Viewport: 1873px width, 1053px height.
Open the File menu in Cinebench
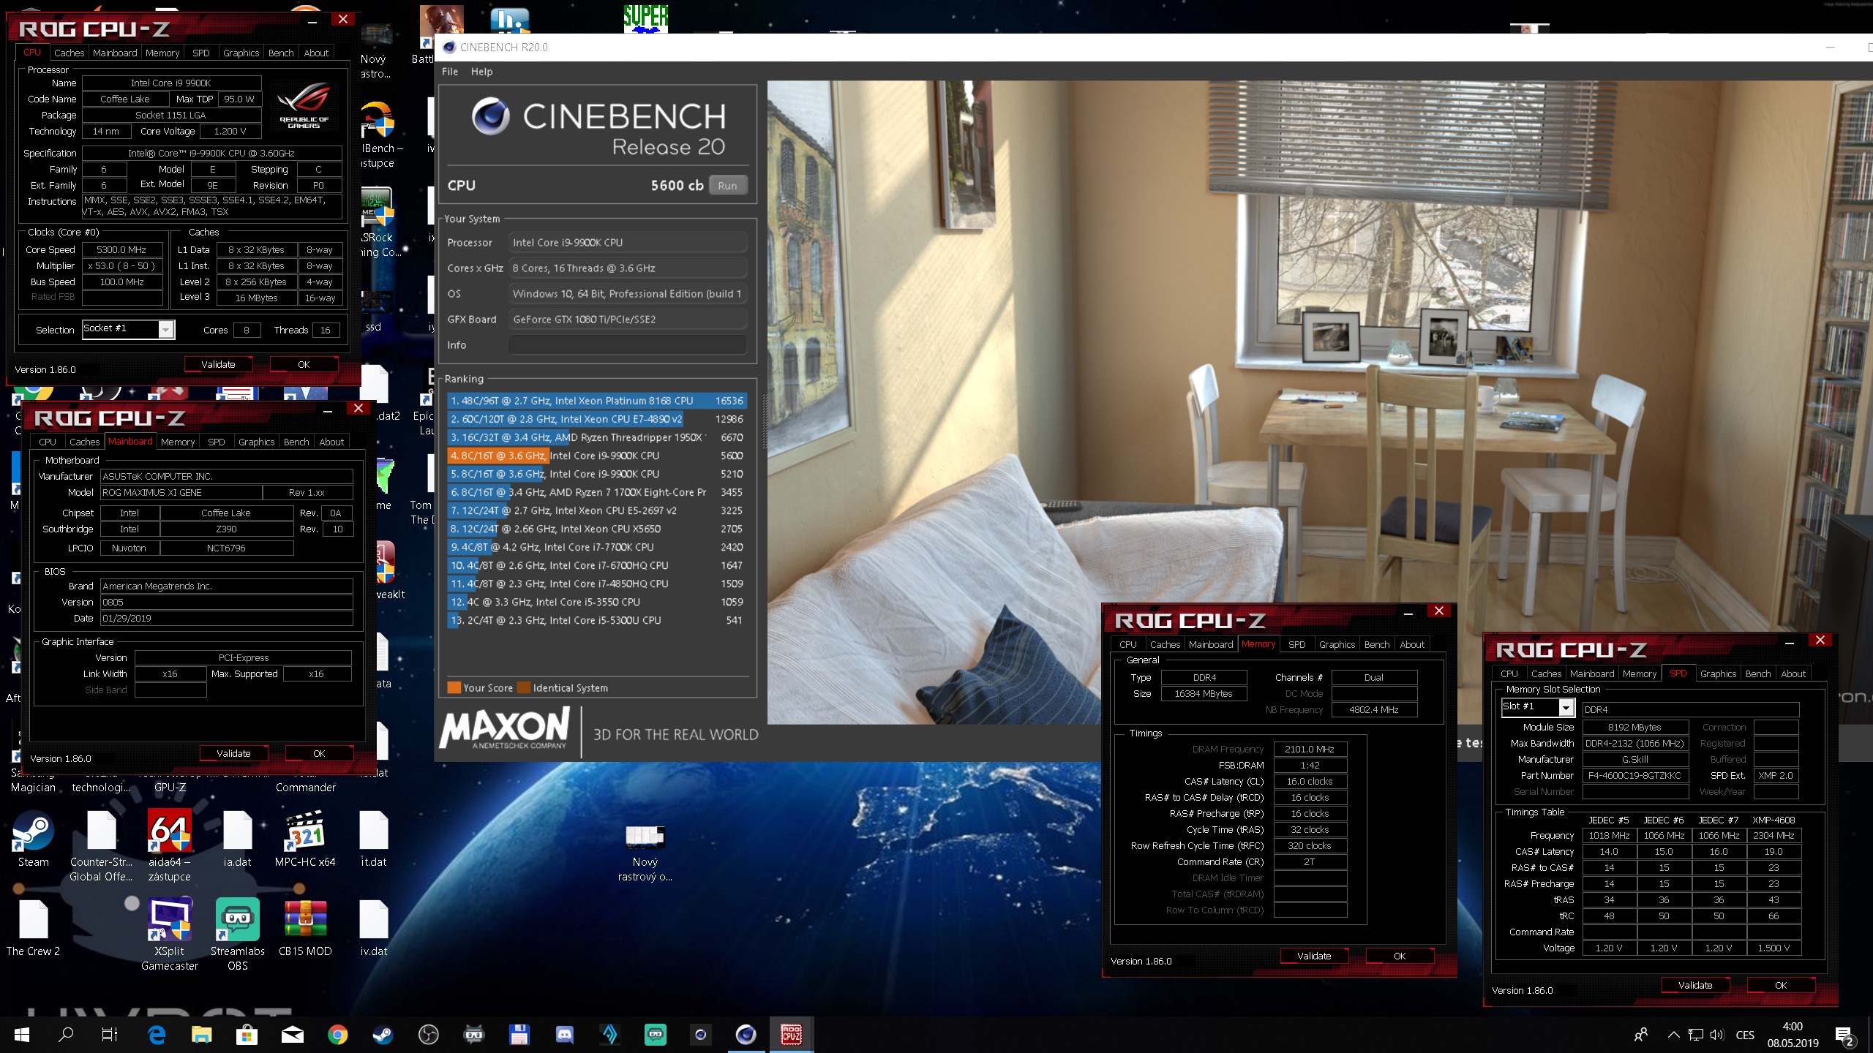[450, 72]
